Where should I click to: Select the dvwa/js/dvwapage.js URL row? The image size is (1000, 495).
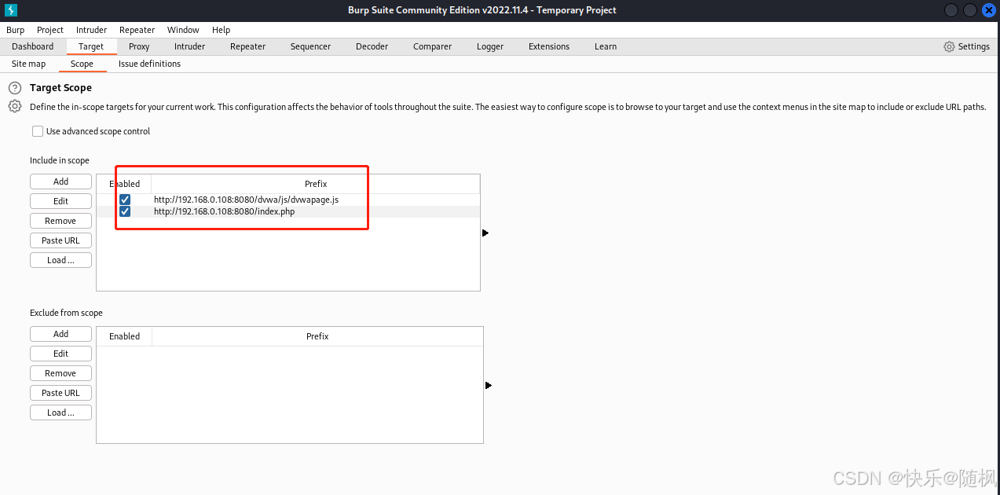288,200
